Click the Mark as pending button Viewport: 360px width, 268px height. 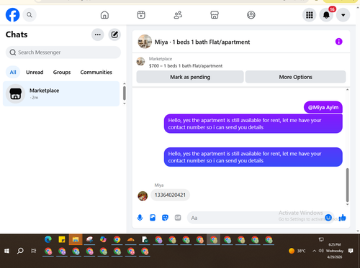(190, 77)
